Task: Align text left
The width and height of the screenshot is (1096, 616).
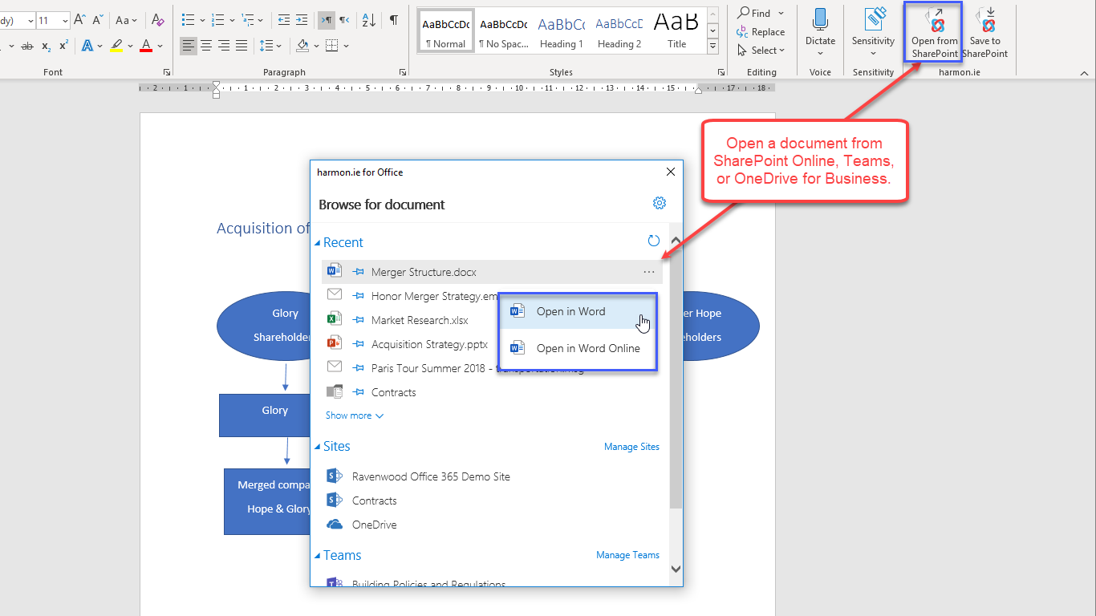Action: (x=188, y=47)
